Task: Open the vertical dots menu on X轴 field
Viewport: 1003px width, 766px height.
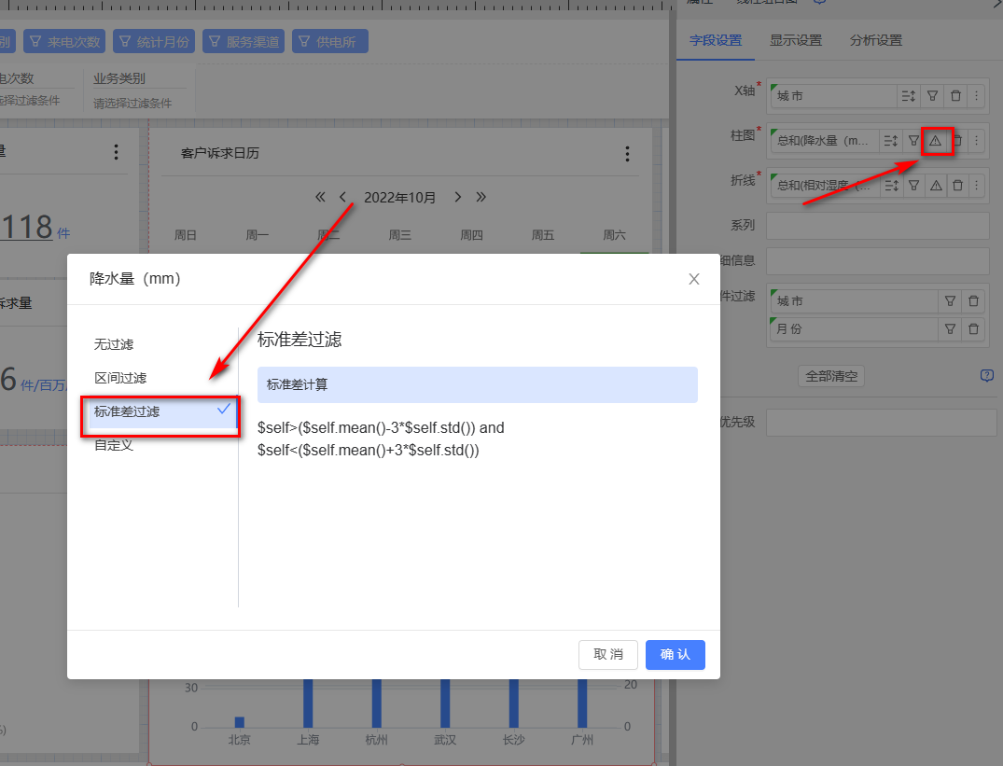Action: [x=977, y=95]
